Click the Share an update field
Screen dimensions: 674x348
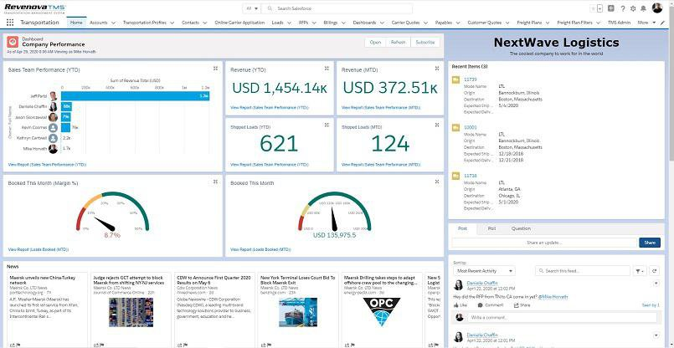(x=543, y=243)
